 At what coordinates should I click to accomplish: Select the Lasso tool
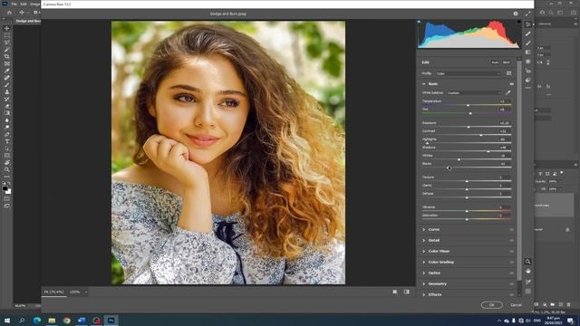point(6,43)
